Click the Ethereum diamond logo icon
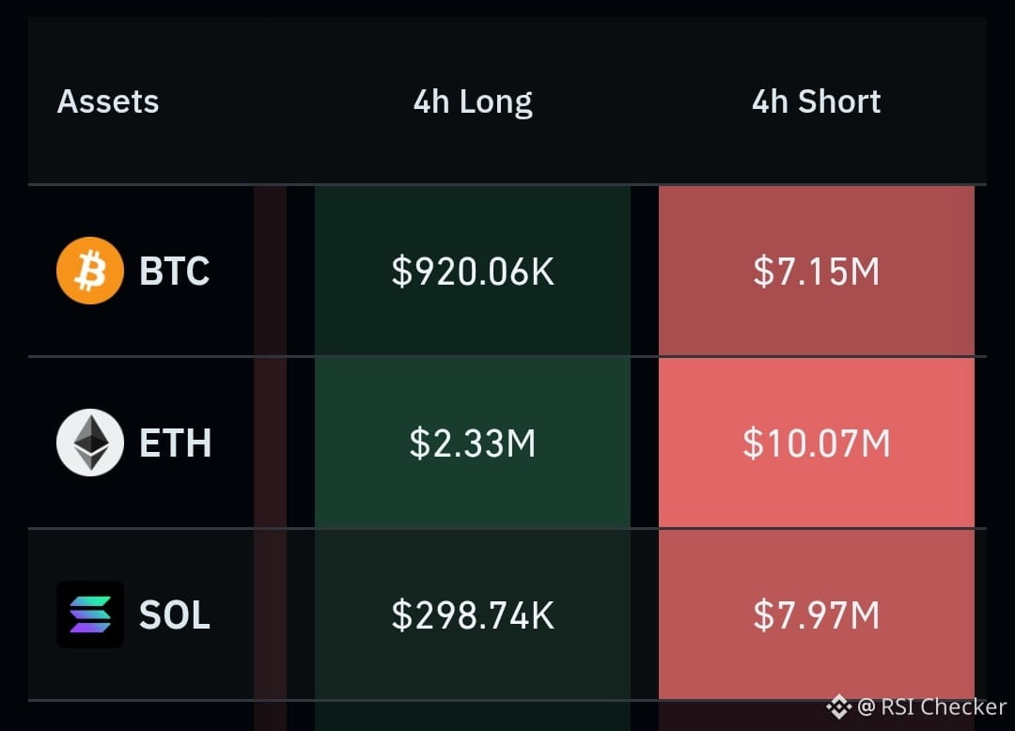 tap(90, 443)
